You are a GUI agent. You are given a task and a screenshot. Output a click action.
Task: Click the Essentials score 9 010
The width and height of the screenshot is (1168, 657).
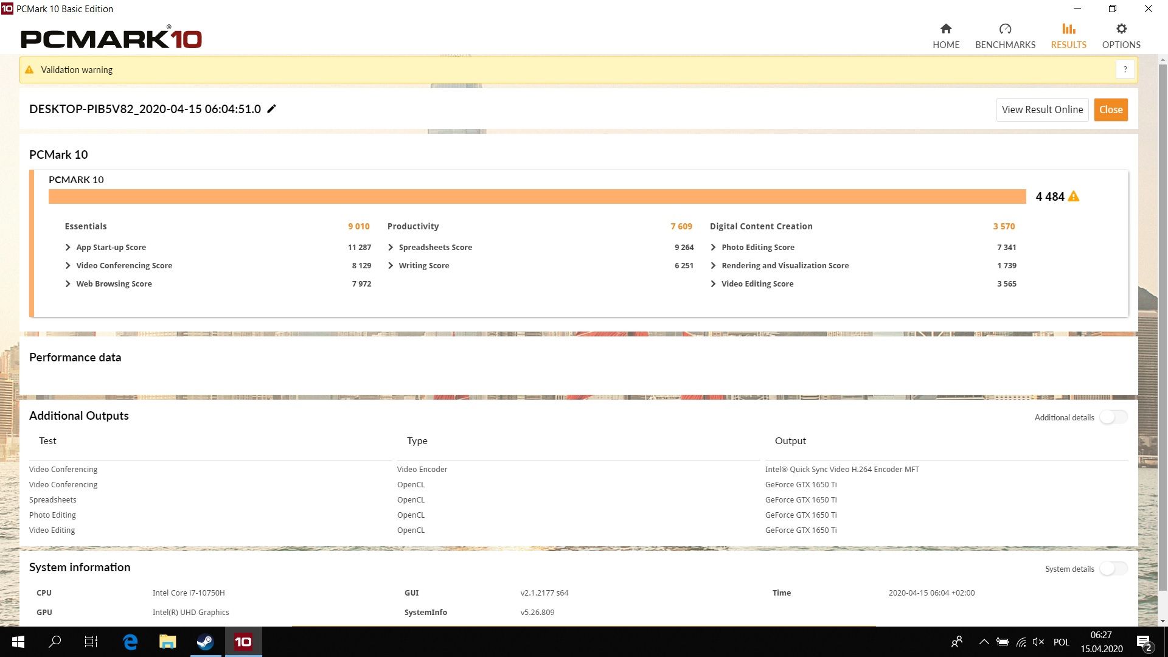click(359, 226)
